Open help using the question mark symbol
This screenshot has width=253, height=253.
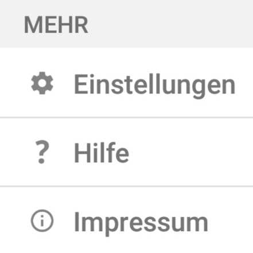[42, 152]
